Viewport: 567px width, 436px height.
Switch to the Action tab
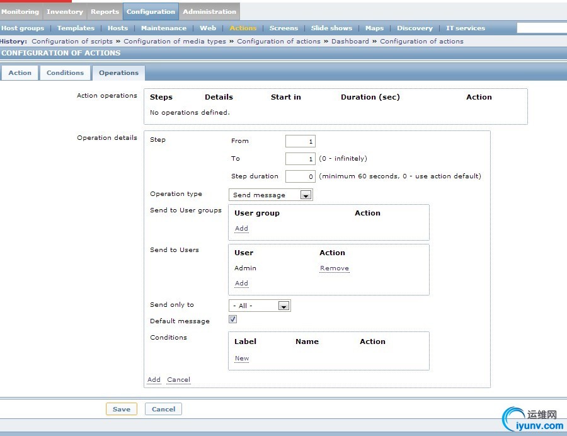[x=20, y=73]
